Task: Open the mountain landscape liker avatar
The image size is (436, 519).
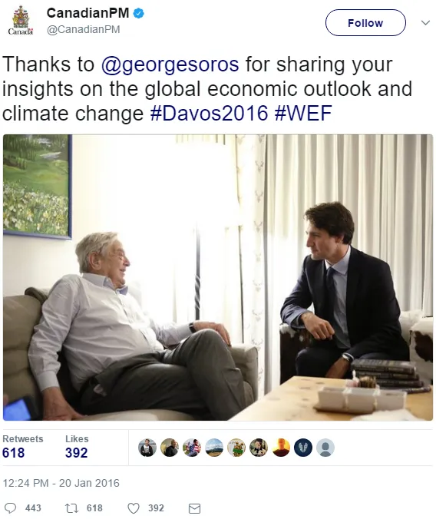Action: [x=214, y=448]
